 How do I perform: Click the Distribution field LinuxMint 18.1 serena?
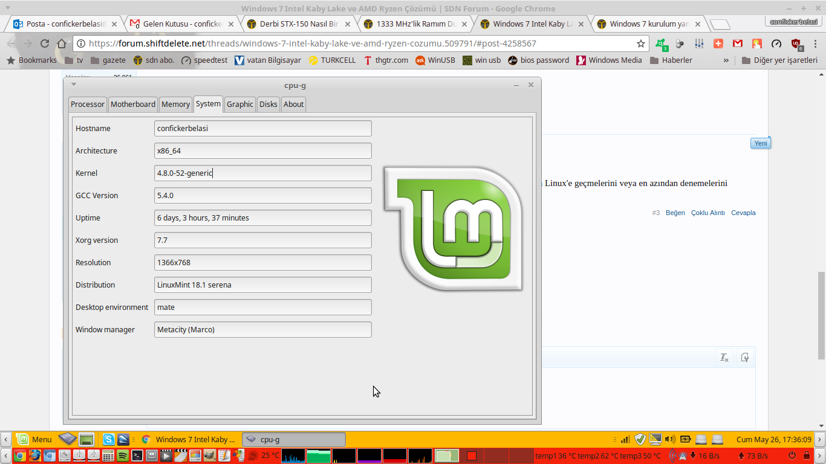click(x=263, y=285)
